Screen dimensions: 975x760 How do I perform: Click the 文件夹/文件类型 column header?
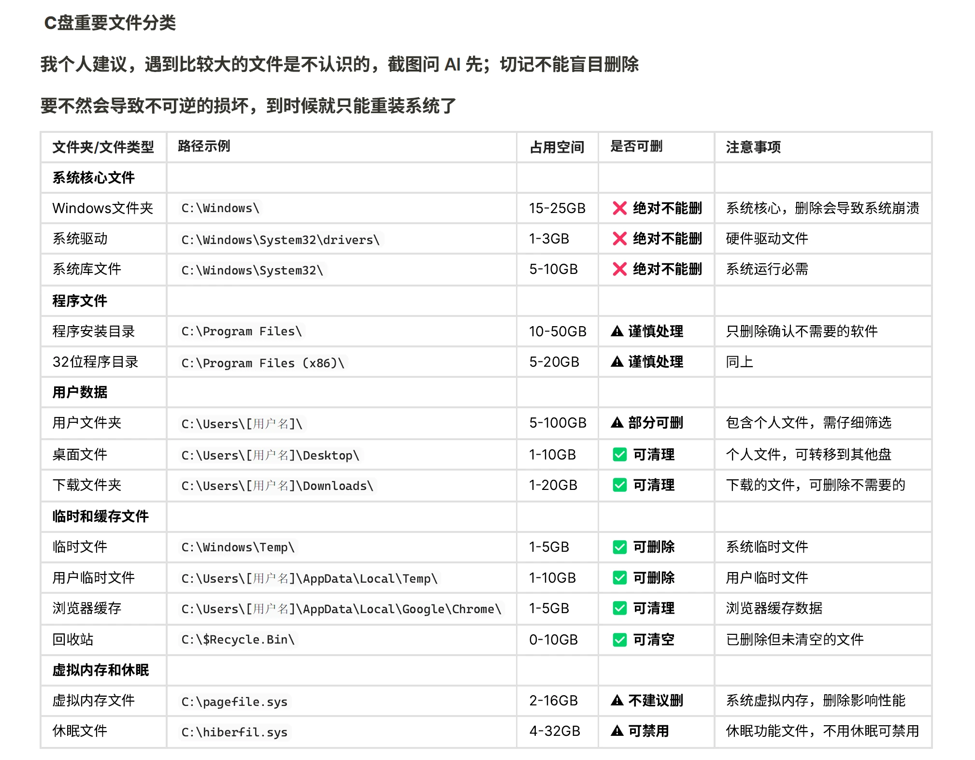103,147
